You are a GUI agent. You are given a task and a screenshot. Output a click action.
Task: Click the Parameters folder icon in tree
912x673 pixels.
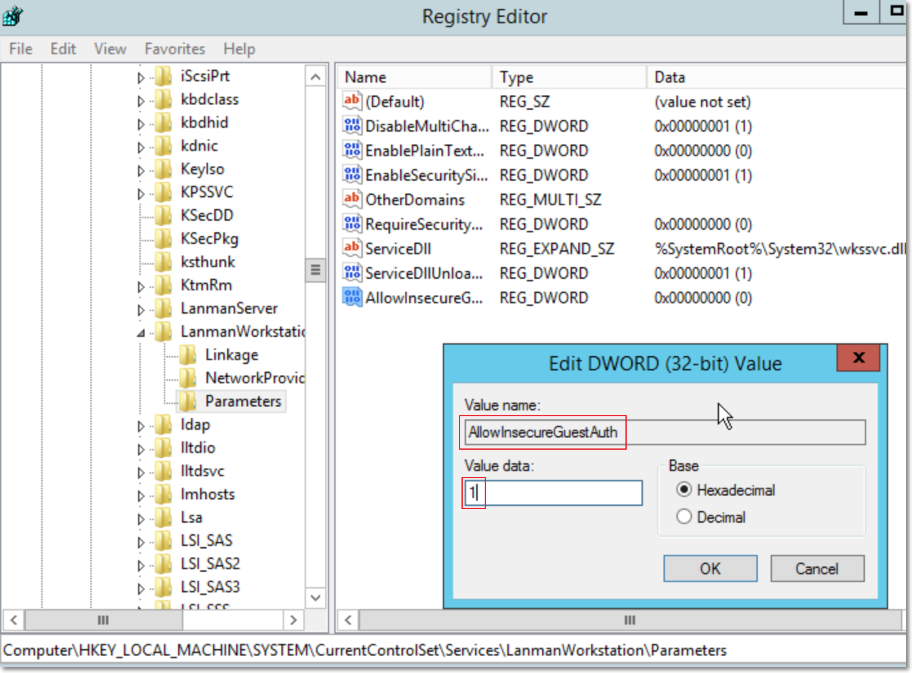[188, 401]
